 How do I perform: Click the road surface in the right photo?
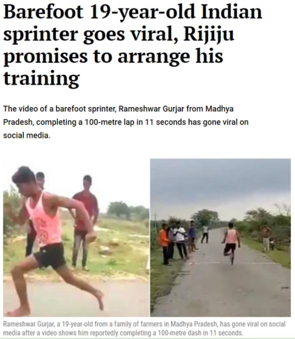point(223,288)
